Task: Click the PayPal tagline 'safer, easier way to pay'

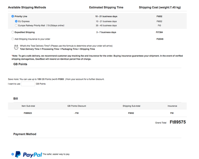Action: pyautogui.click(x=56, y=154)
